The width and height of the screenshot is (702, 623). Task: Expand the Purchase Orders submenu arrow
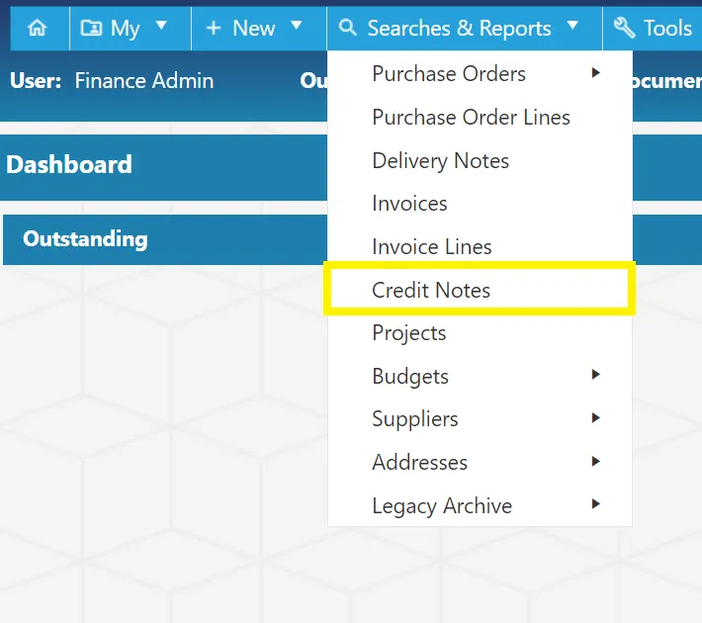(x=595, y=72)
